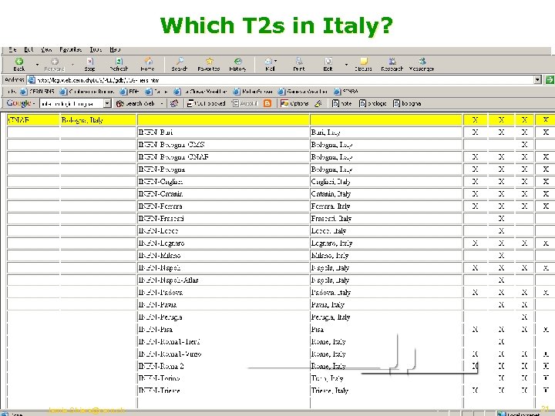The width and height of the screenshot is (555, 416).
Task: Expand the Forward button history arrow
Action: pos(72,65)
